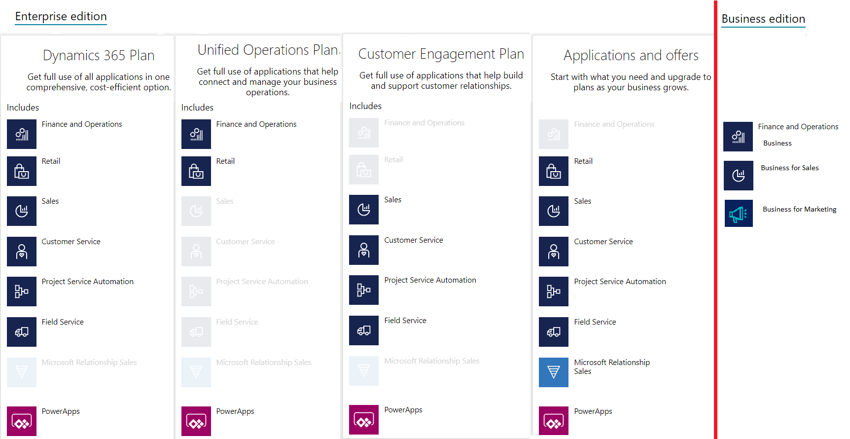Click Finance and Operations icon in Unified Operations Plan
The height and width of the screenshot is (439, 850).
196,134
